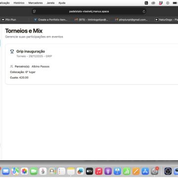Viewport: 178px width, 178px height.
Task: Click the Torneios e Mix heading
Action: (x=24, y=31)
